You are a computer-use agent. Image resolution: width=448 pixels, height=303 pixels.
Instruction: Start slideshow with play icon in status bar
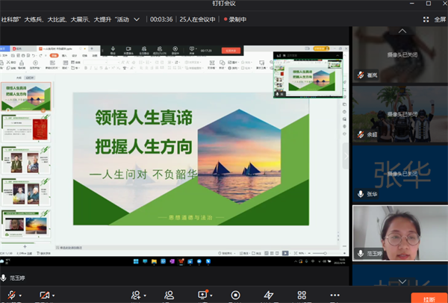285,253
